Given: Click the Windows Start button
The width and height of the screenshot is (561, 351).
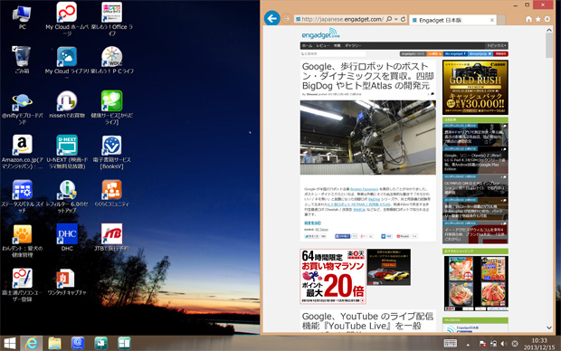Looking at the screenshot, I should tap(10, 344).
